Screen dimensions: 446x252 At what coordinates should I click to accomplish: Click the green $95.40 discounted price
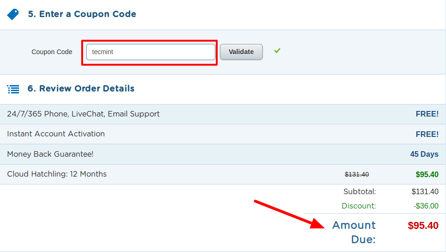point(427,174)
